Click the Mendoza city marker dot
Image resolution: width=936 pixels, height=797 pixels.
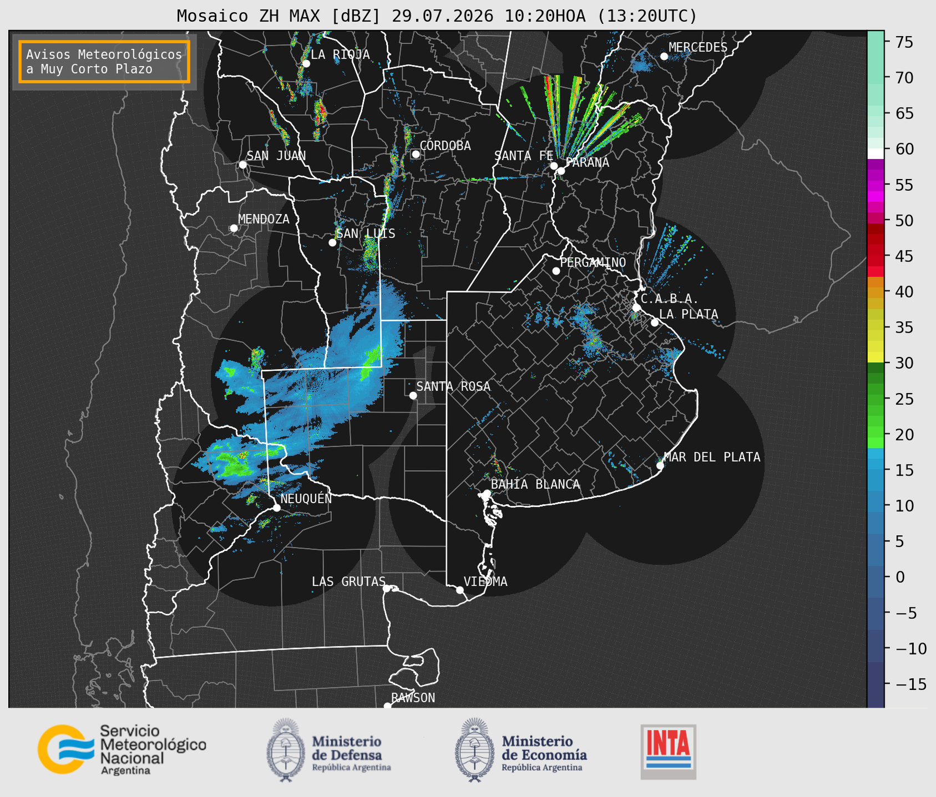pyautogui.click(x=234, y=228)
